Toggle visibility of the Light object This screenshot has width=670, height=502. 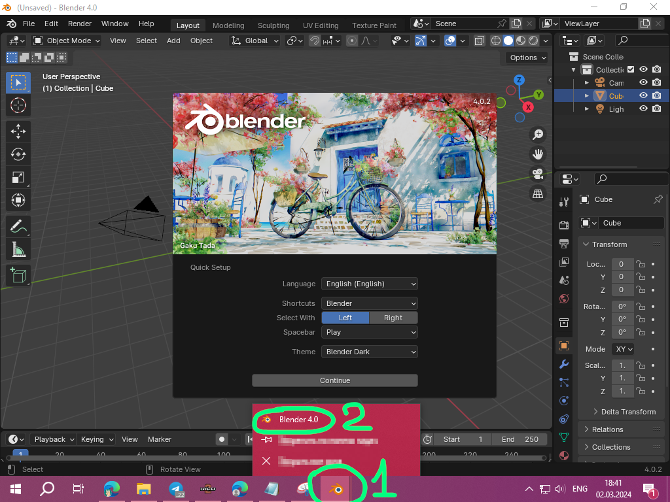[x=643, y=109]
